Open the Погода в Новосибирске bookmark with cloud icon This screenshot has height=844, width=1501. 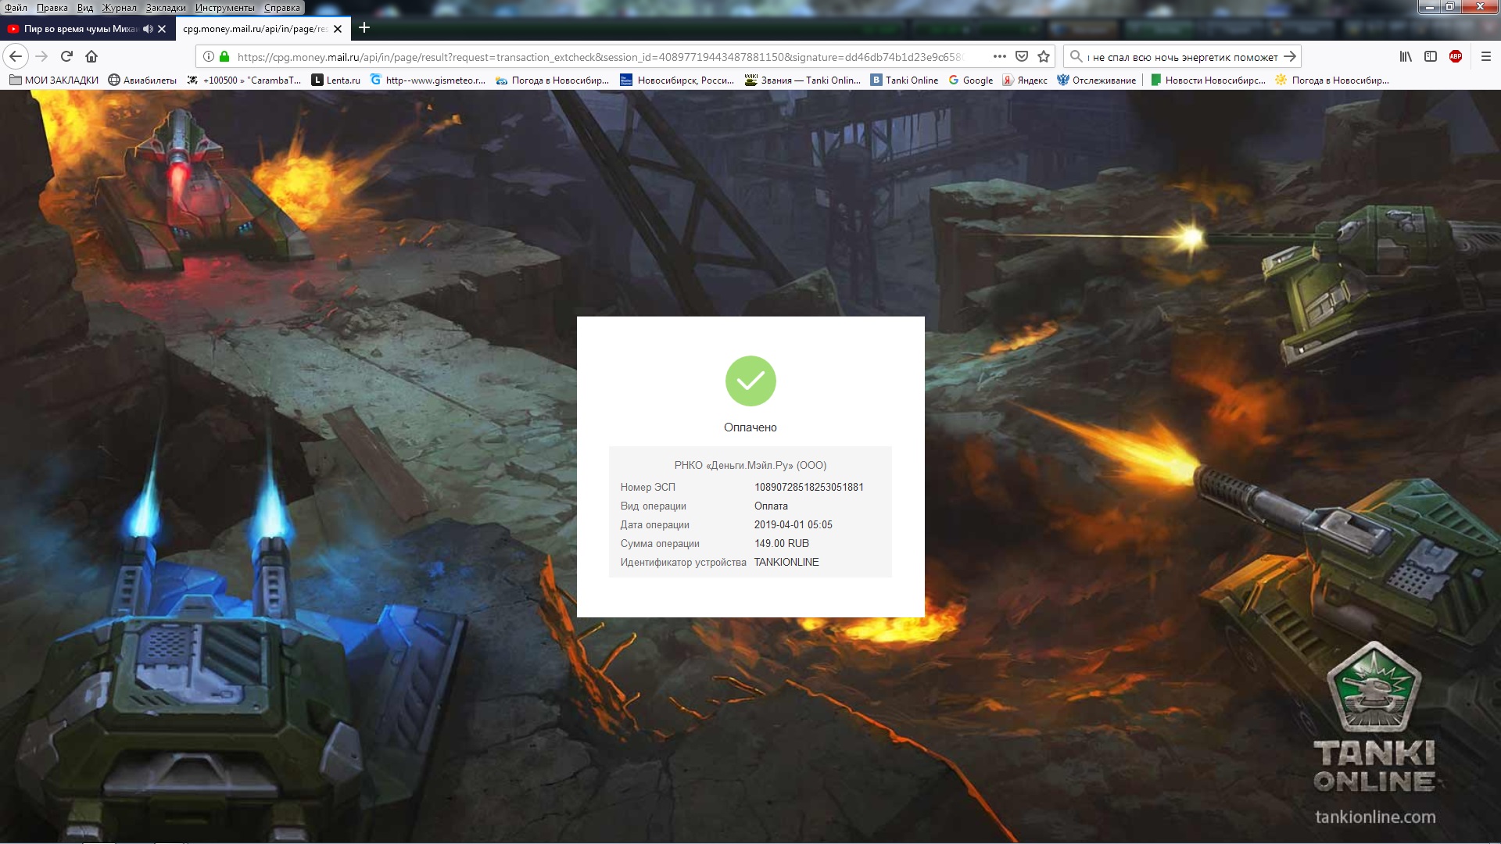553,80
